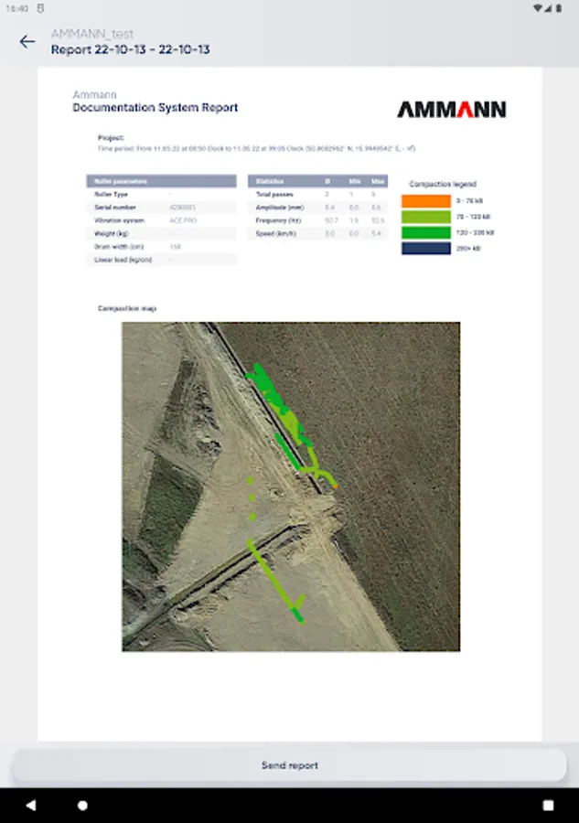Tap the orange compaction legend swatch
Viewport: 579px width, 823px height.
(x=425, y=201)
